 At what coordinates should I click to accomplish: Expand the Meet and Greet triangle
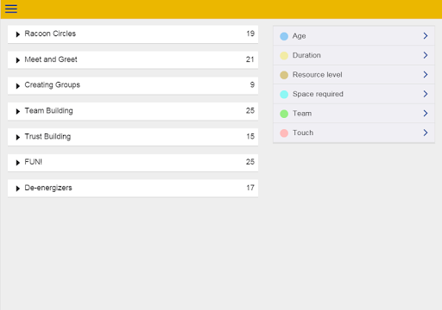pos(18,60)
